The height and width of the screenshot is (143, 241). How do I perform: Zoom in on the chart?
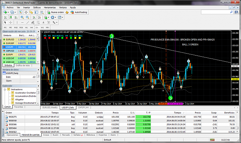[22, 17]
